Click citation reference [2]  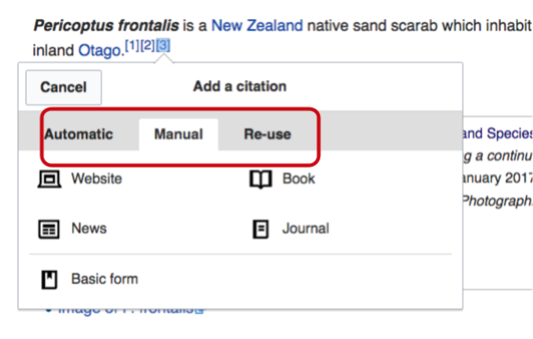[148, 45]
